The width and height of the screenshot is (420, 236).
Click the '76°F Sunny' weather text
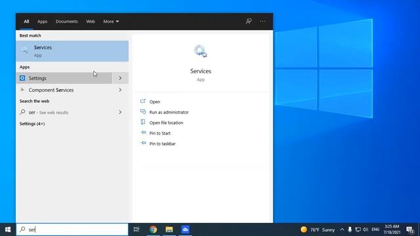(322, 229)
